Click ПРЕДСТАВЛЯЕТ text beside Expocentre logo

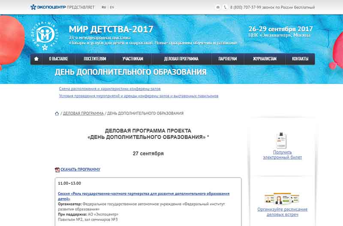click(81, 7)
